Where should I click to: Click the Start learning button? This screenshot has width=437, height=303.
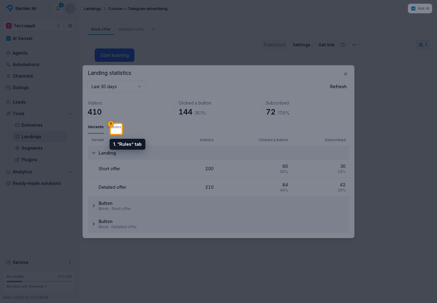click(x=114, y=55)
